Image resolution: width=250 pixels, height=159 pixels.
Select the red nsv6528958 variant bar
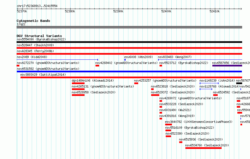point(78,95)
